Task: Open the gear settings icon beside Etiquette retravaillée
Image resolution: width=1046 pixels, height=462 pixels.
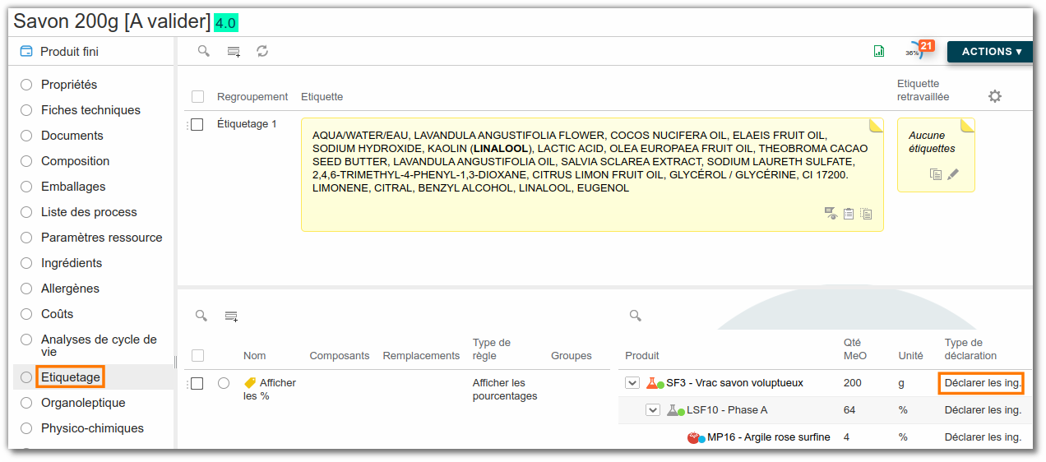Action: (995, 96)
